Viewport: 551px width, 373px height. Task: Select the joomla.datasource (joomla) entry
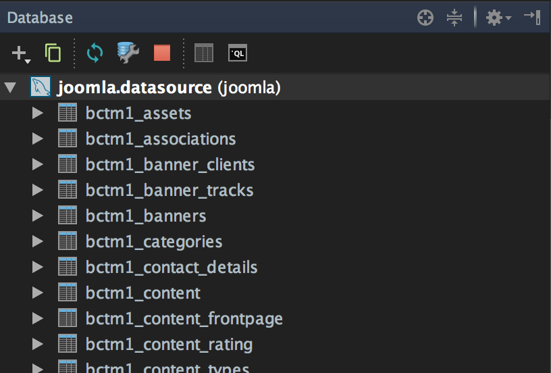169,88
